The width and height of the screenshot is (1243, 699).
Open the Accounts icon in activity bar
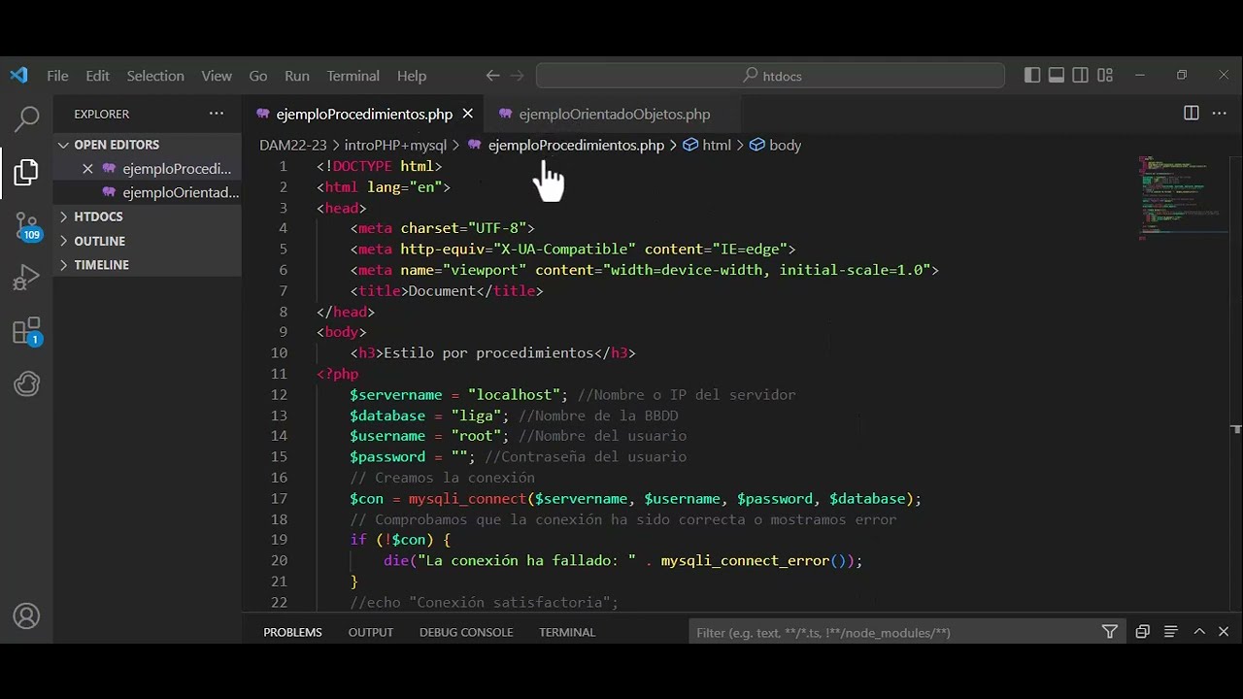tap(26, 616)
